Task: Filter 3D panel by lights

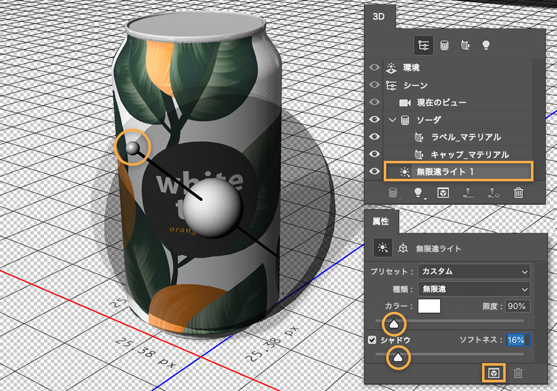Action: [x=486, y=45]
